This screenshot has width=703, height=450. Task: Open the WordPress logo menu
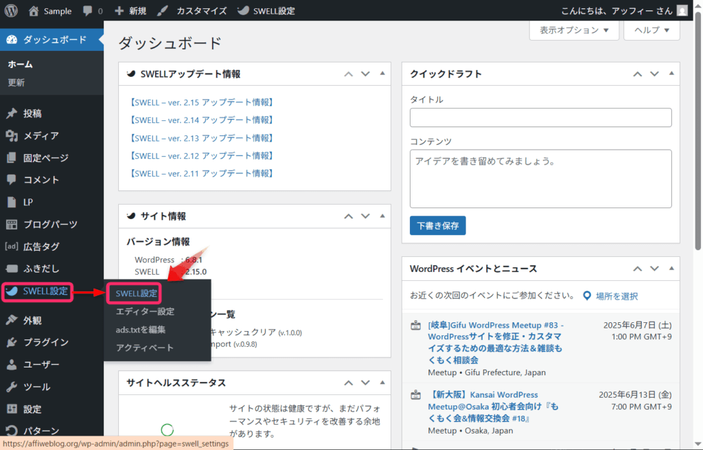pos(11,11)
